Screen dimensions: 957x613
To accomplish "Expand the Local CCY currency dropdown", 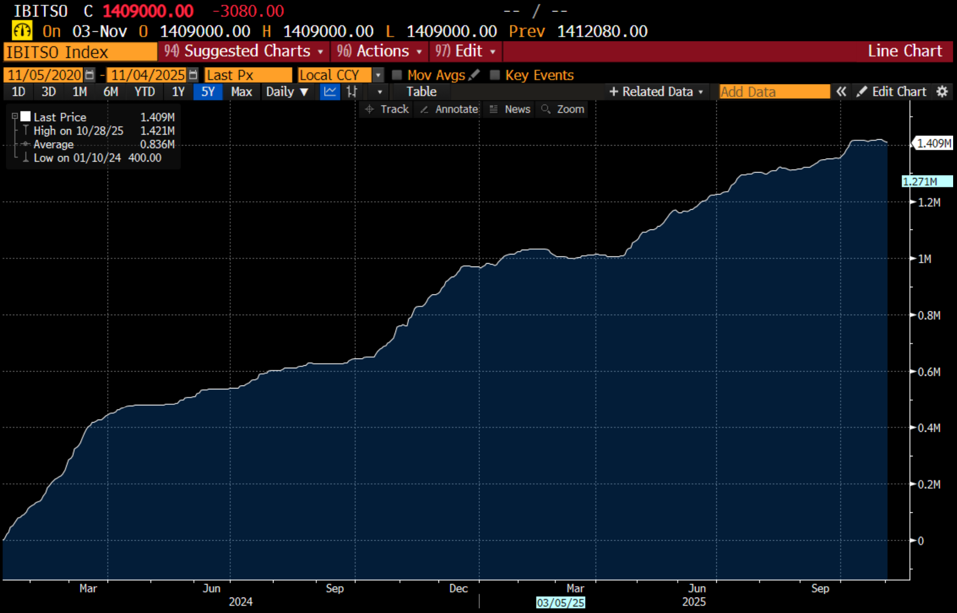I will click(379, 75).
